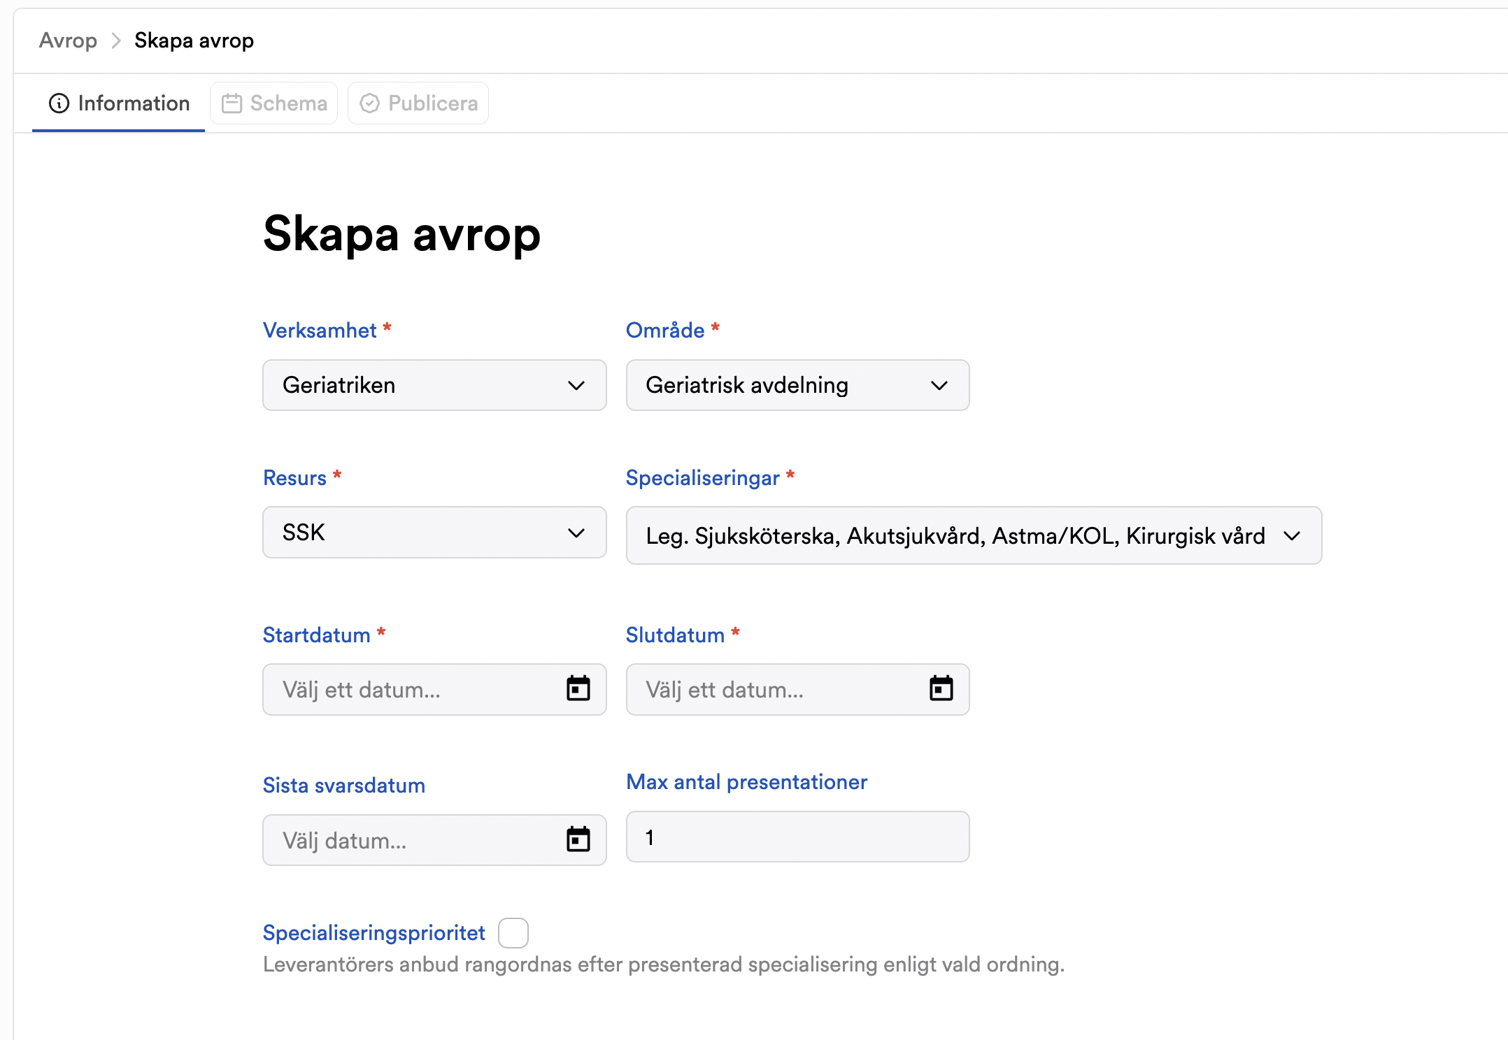
Task: Open the Resurs dropdown showing SSK
Action: click(x=434, y=533)
